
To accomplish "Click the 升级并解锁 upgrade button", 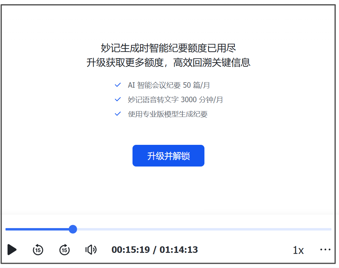I will tap(168, 156).
